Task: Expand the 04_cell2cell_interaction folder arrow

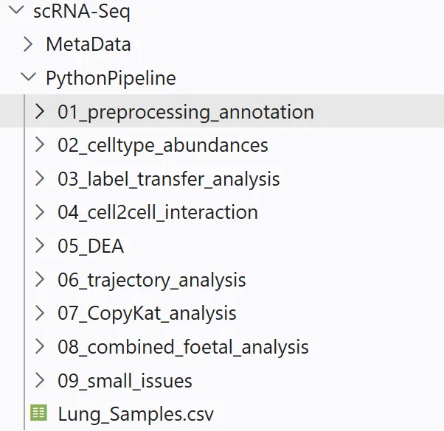Action: 41,213
